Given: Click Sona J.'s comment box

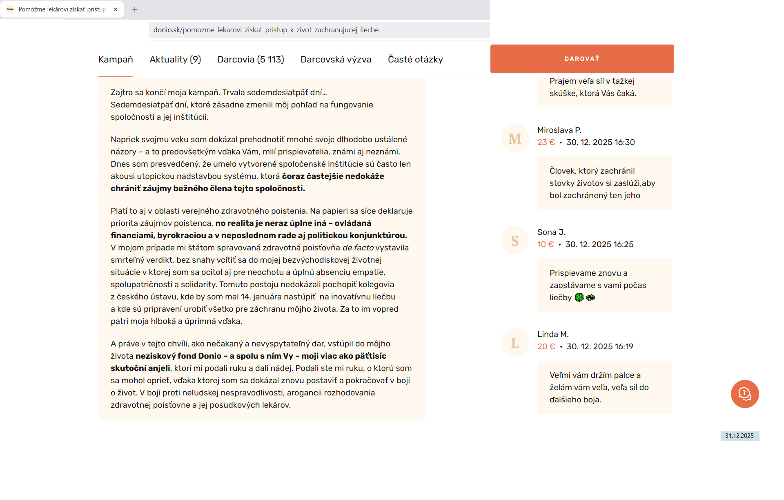Looking at the screenshot, I should tap(604, 285).
